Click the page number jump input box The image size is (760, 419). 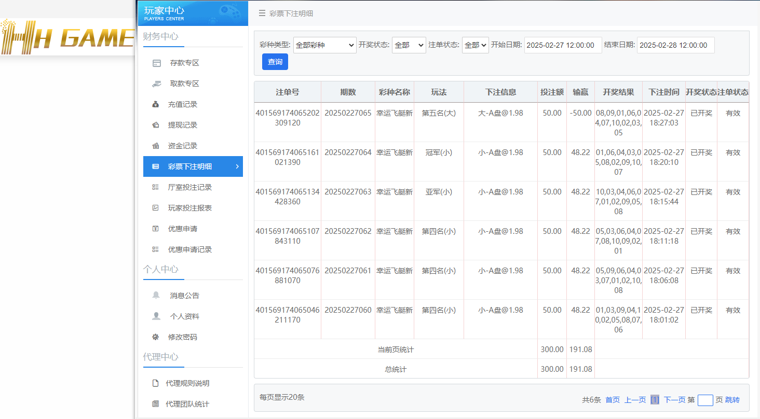[705, 400]
